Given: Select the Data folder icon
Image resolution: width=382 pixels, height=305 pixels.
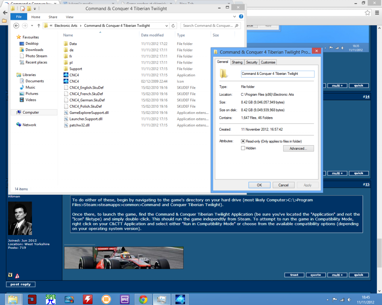Looking at the screenshot, I should (66, 44).
